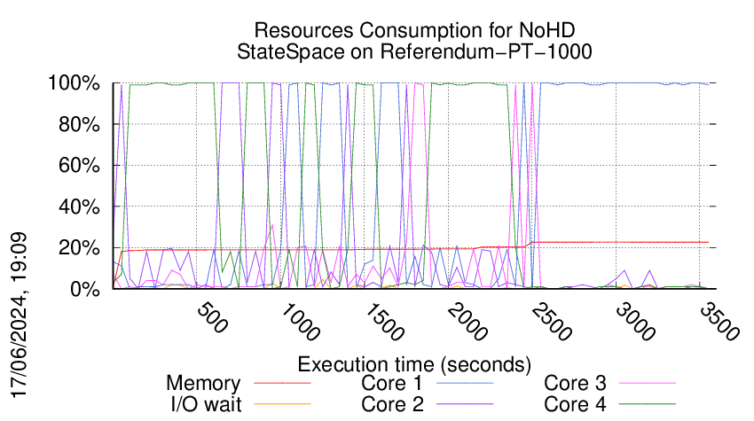Click the 1000 x-axis tick label
The width and height of the screenshot is (754, 421).
click(300, 322)
